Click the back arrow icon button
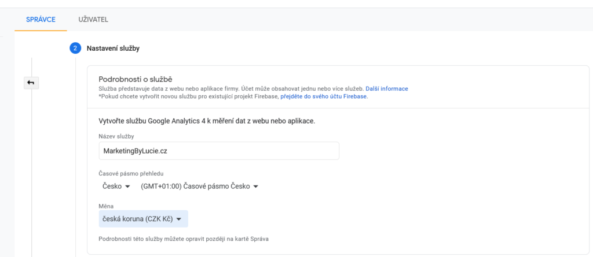Viewport: 593px width, 257px height. point(31,82)
